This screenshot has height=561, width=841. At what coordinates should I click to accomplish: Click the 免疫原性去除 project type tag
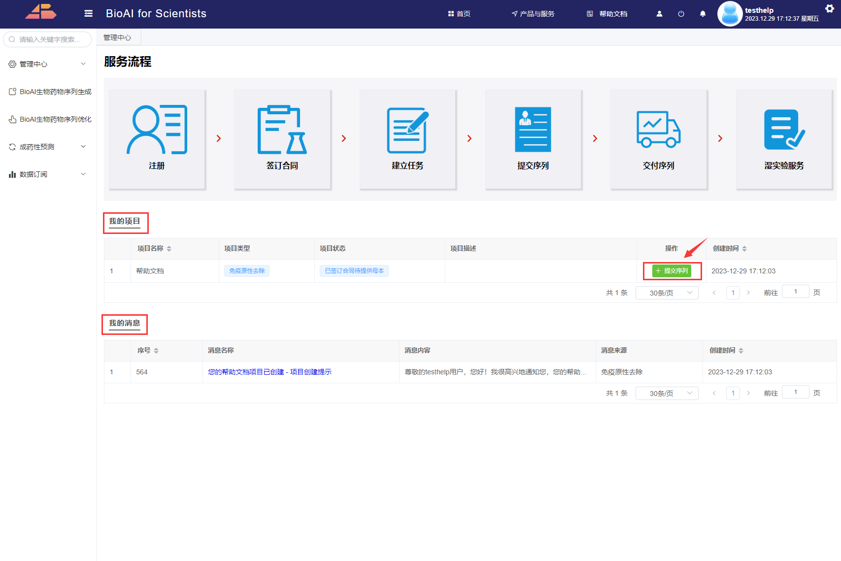pos(247,271)
